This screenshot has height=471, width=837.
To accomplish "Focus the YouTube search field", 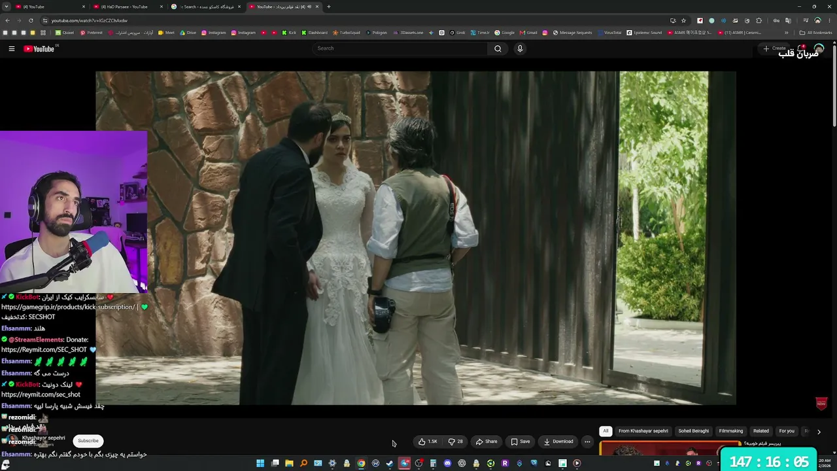I will [400, 48].
